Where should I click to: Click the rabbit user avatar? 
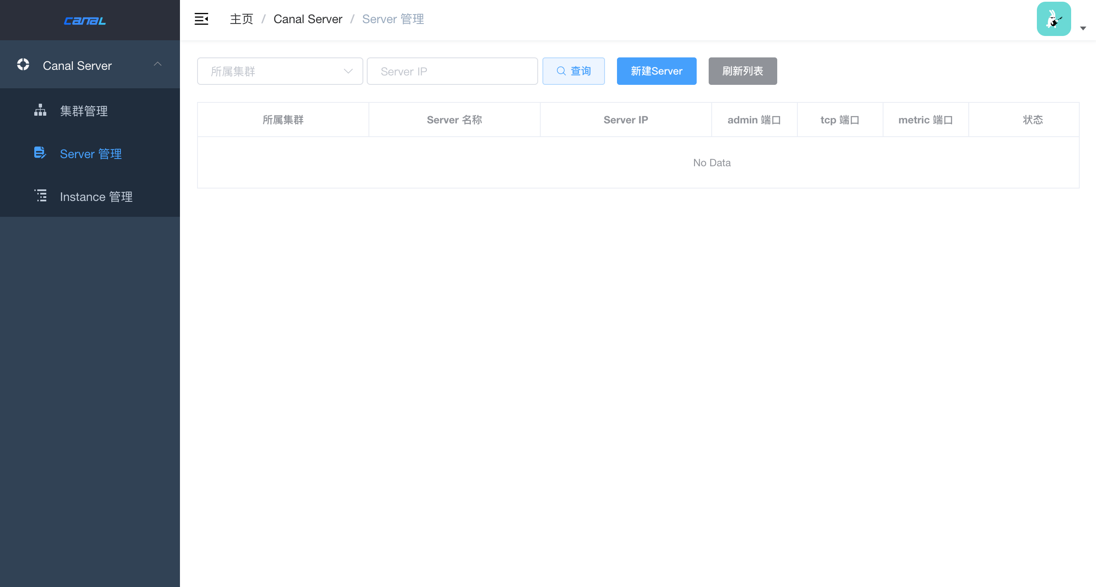click(x=1054, y=19)
